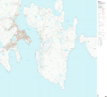107x97 pixels.
Task: Click the light blue legend colour bar
Action: coord(100,7)
